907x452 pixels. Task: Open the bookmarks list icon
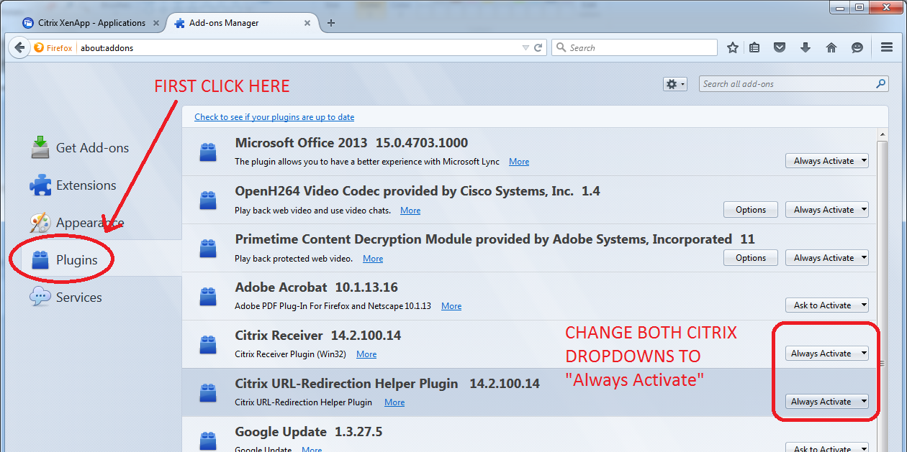(754, 48)
